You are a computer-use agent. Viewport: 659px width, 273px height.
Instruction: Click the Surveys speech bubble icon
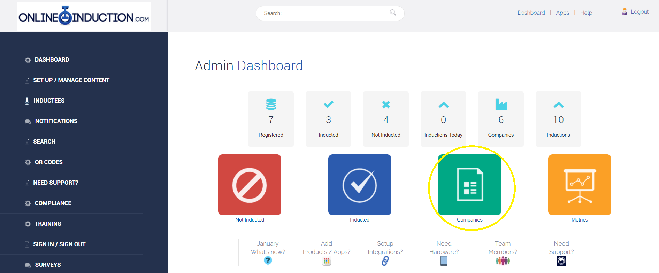coord(28,265)
